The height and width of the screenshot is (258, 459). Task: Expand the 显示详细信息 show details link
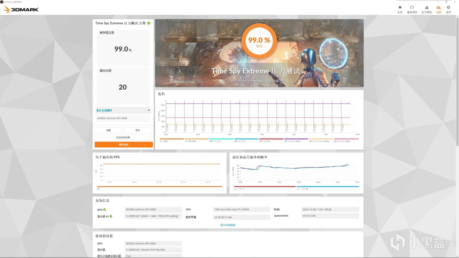(x=228, y=225)
